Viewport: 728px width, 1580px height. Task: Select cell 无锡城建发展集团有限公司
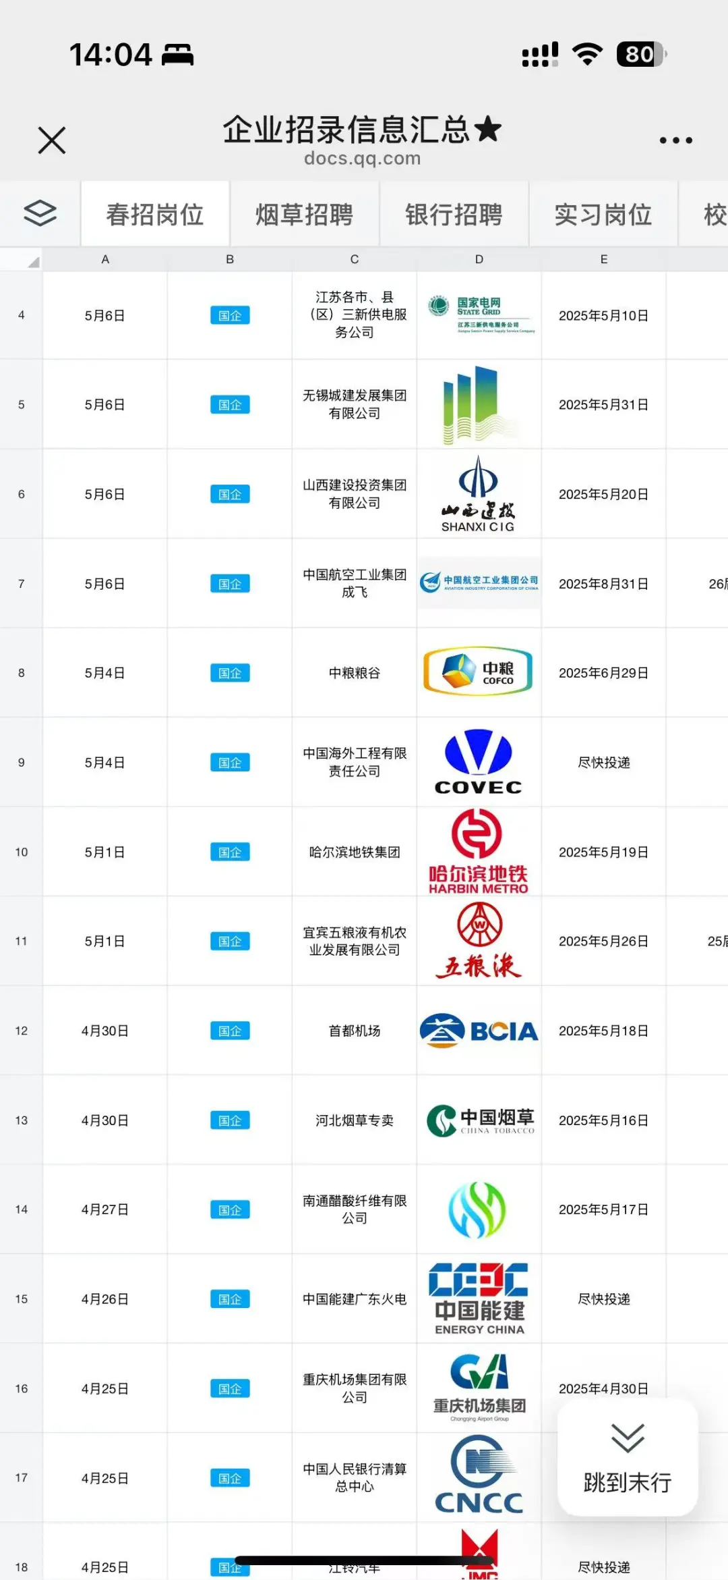pos(355,404)
